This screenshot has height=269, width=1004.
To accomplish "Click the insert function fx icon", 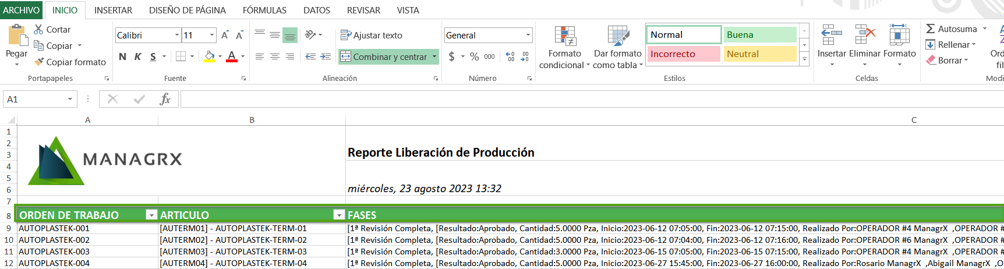I will 165,99.
